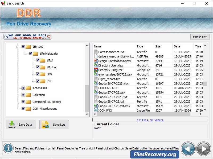The width and height of the screenshot is (213, 159).
Task: Click the Find in List button
Action: coord(200,37)
